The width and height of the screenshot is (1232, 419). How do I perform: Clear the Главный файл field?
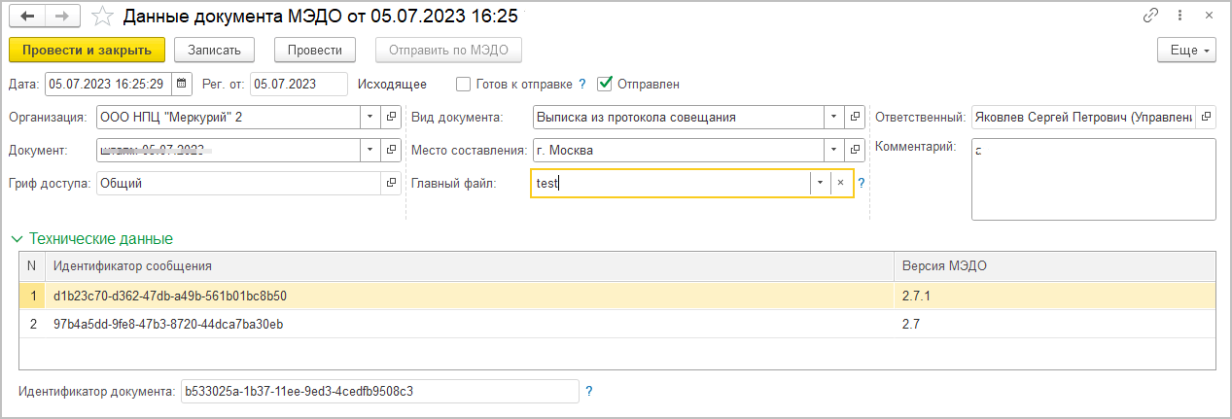coord(840,183)
